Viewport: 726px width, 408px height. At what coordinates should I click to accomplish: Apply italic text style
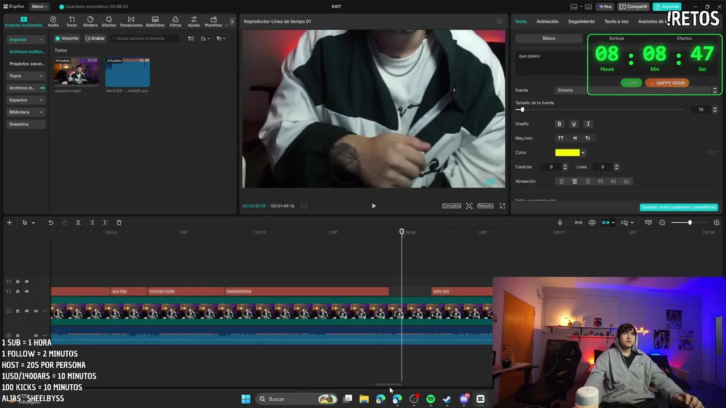pyautogui.click(x=588, y=124)
